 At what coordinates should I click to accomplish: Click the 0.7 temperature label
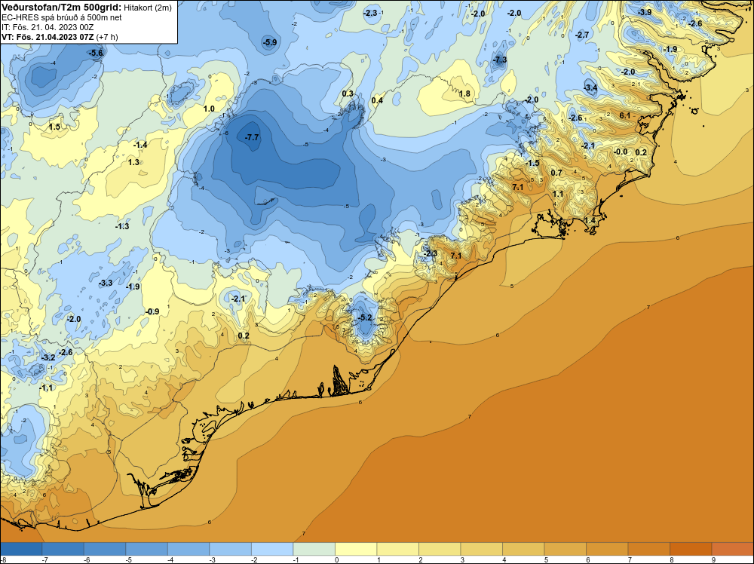coord(556,173)
